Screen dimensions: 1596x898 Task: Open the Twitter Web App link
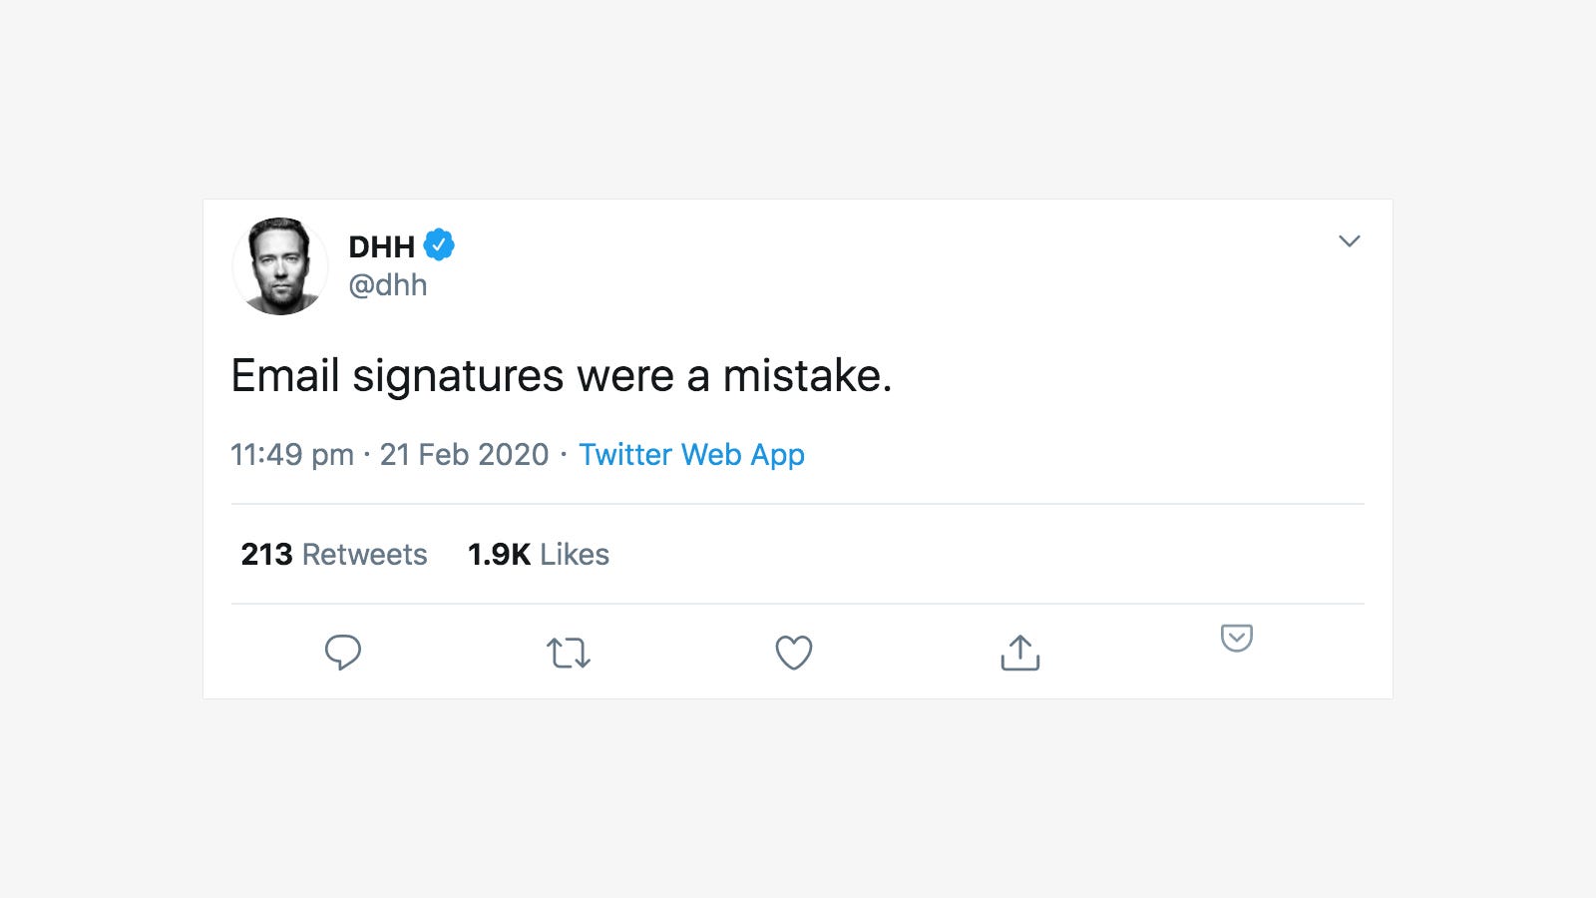(691, 455)
